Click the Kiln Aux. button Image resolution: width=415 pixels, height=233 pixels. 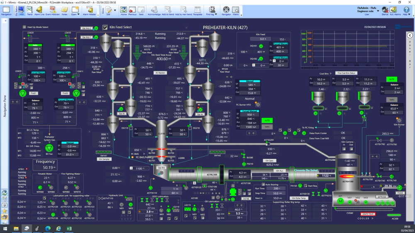[x=279, y=171]
